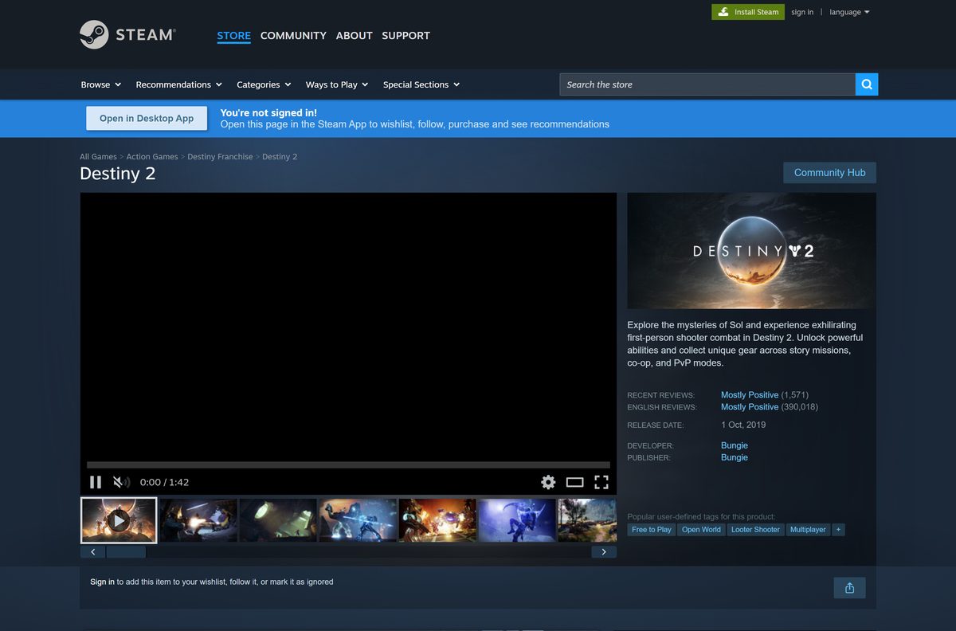The height and width of the screenshot is (631, 956).
Task: Open the ABOUT page
Action: [354, 36]
